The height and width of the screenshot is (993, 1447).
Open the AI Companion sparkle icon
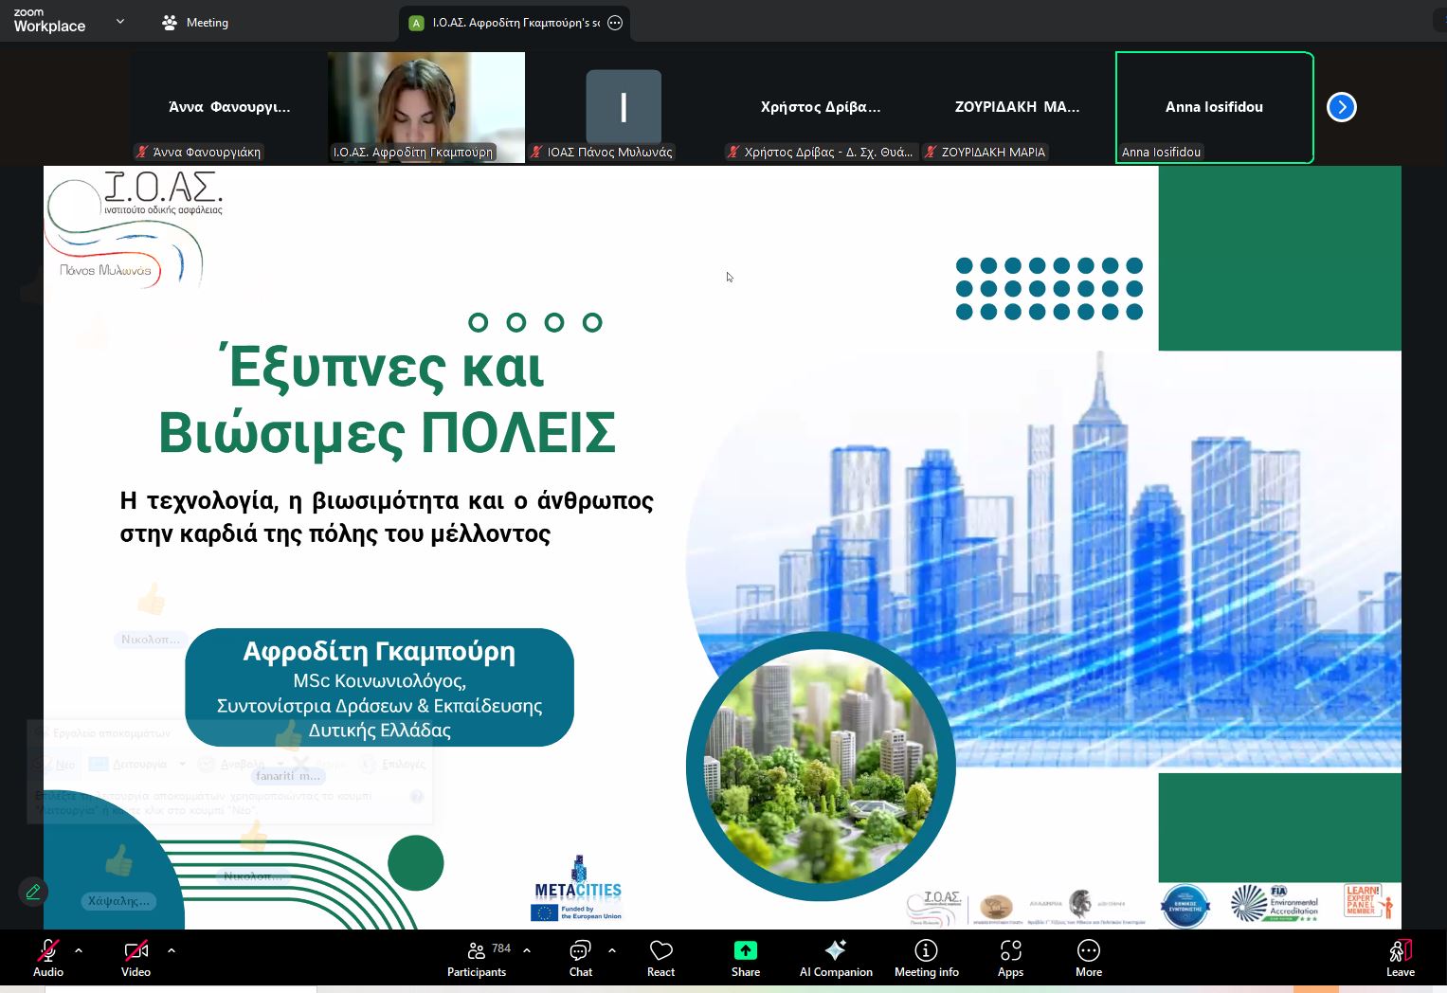click(x=835, y=950)
